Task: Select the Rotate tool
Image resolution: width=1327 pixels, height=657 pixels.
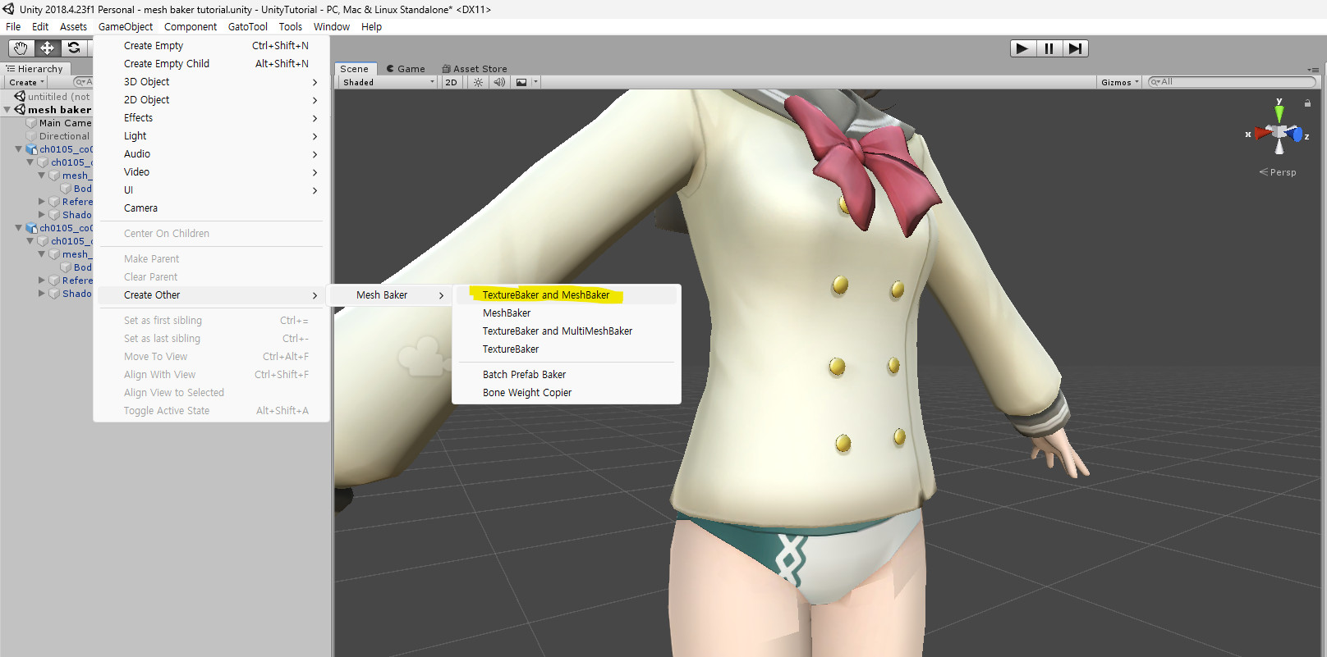Action: 74,48
